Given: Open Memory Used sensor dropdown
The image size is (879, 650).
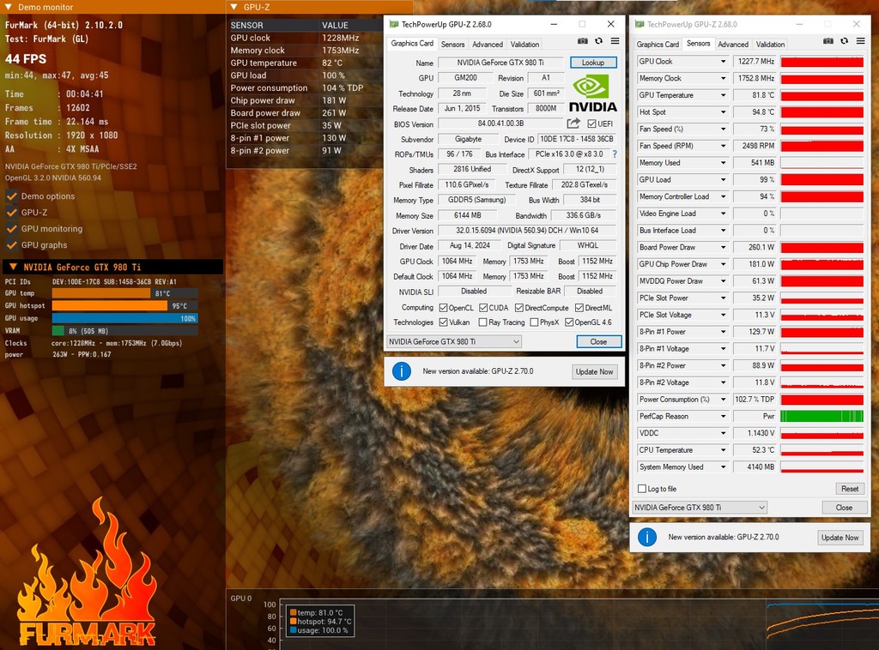Looking at the screenshot, I should (x=723, y=163).
